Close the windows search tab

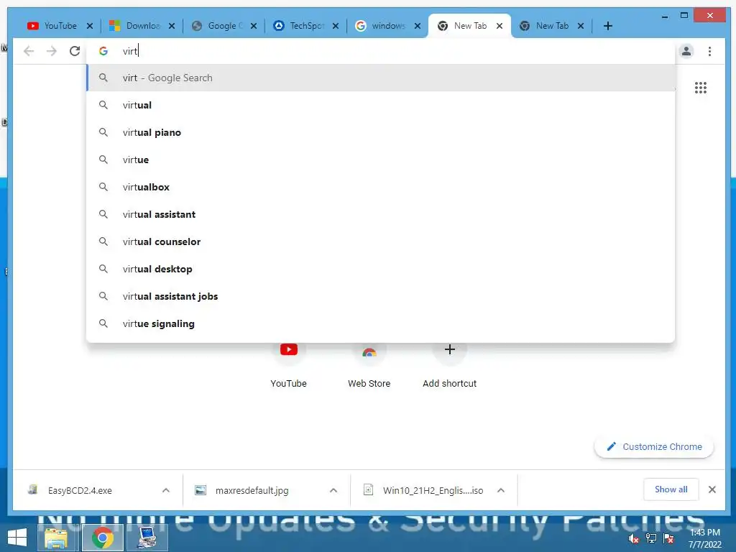pos(418,26)
